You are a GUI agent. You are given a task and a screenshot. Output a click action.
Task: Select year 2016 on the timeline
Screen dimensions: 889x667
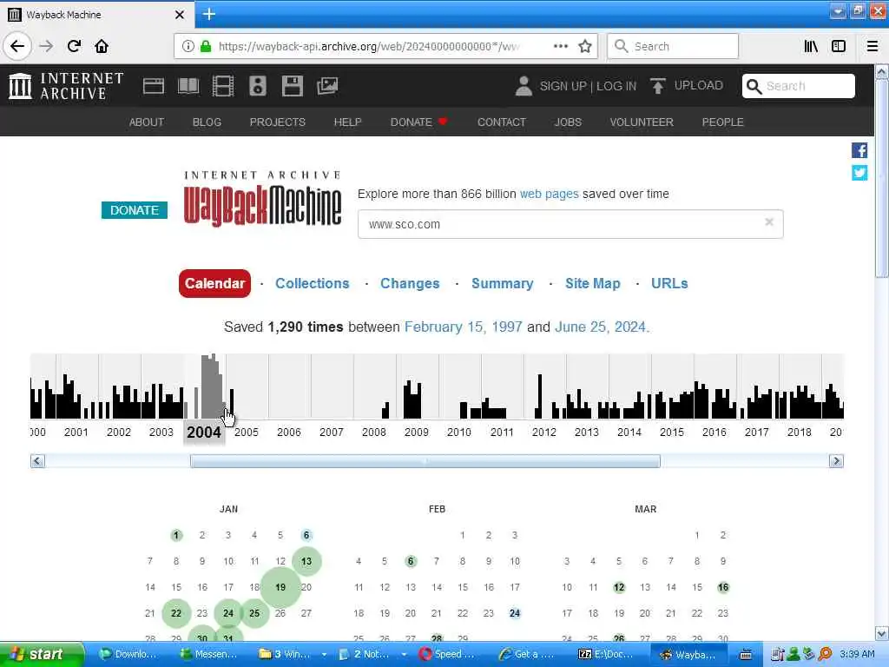(x=714, y=433)
